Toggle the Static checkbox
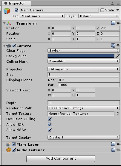 pos(102,10)
